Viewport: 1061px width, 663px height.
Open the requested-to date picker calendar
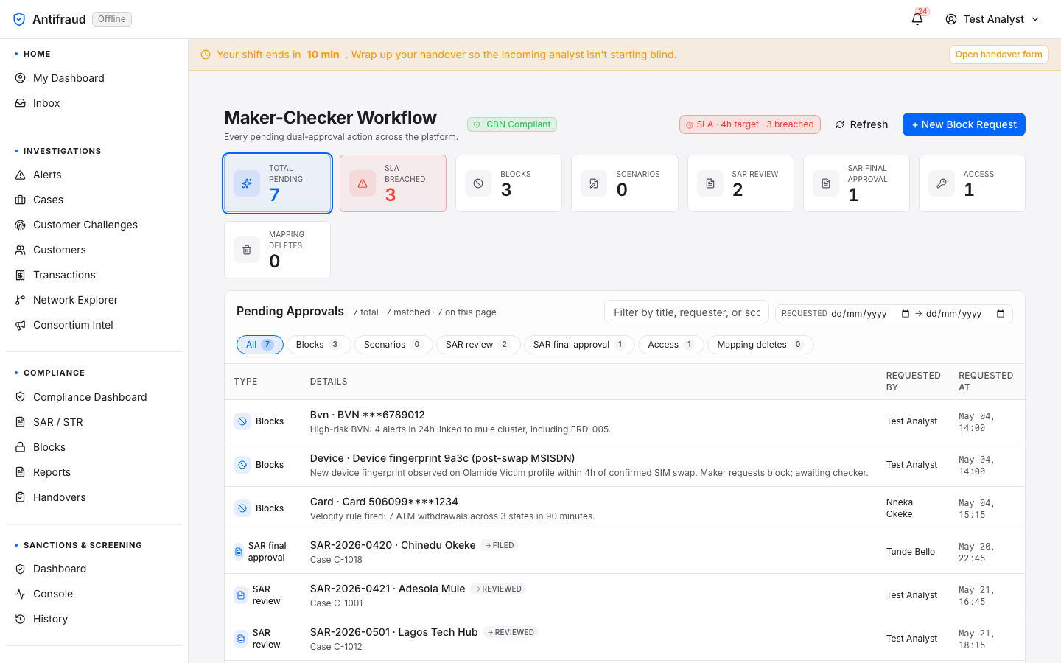point(1001,314)
